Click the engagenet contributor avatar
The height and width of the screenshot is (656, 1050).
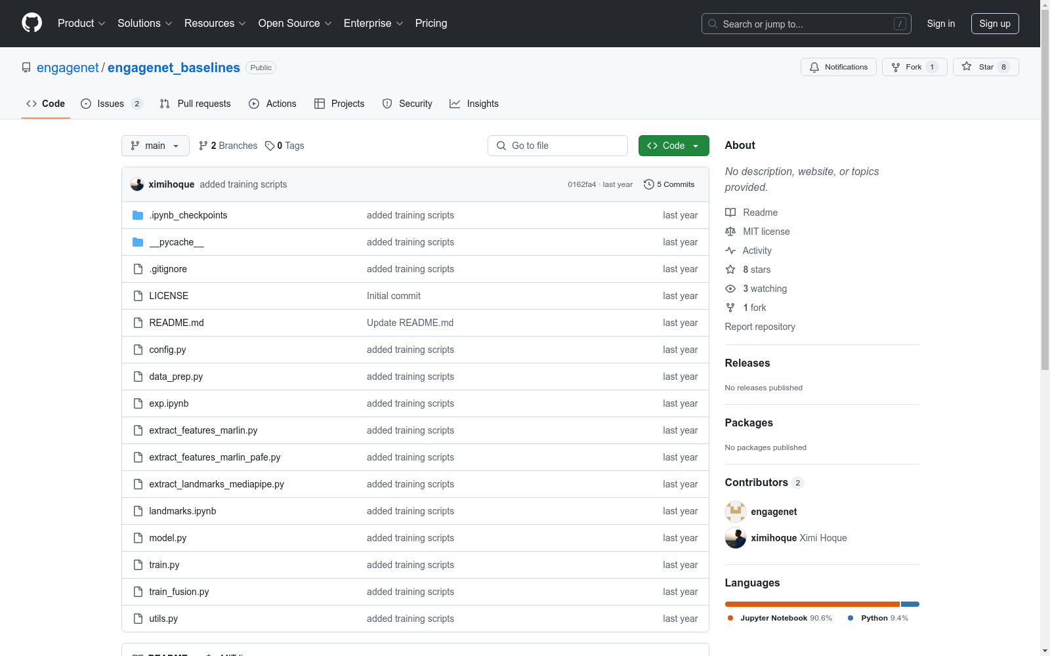click(736, 512)
